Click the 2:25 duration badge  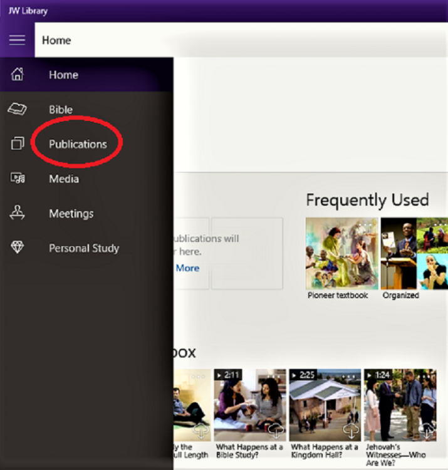point(303,375)
